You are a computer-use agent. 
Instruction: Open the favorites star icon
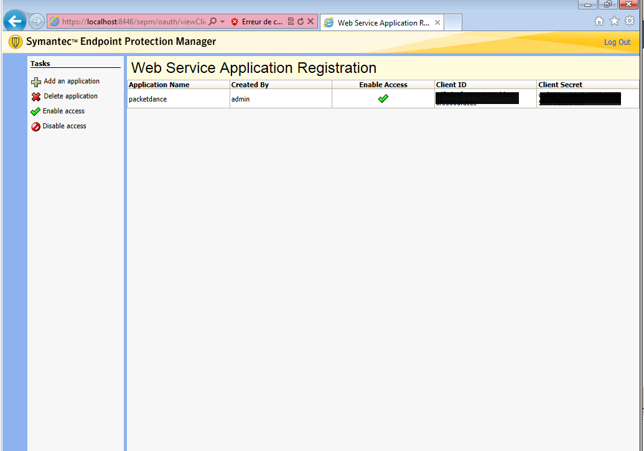pyautogui.click(x=614, y=21)
